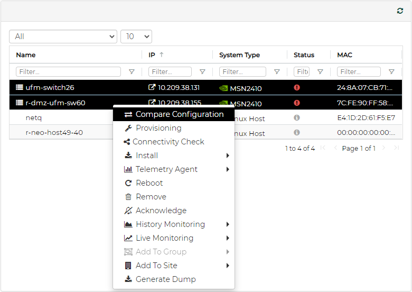Choose Provisioning from context menu
The height and width of the screenshot is (292, 412).
(x=174, y=128)
